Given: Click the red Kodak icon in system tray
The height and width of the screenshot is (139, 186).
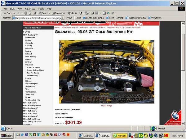Looking at the screenshot, I should pyautogui.click(x=166, y=136).
